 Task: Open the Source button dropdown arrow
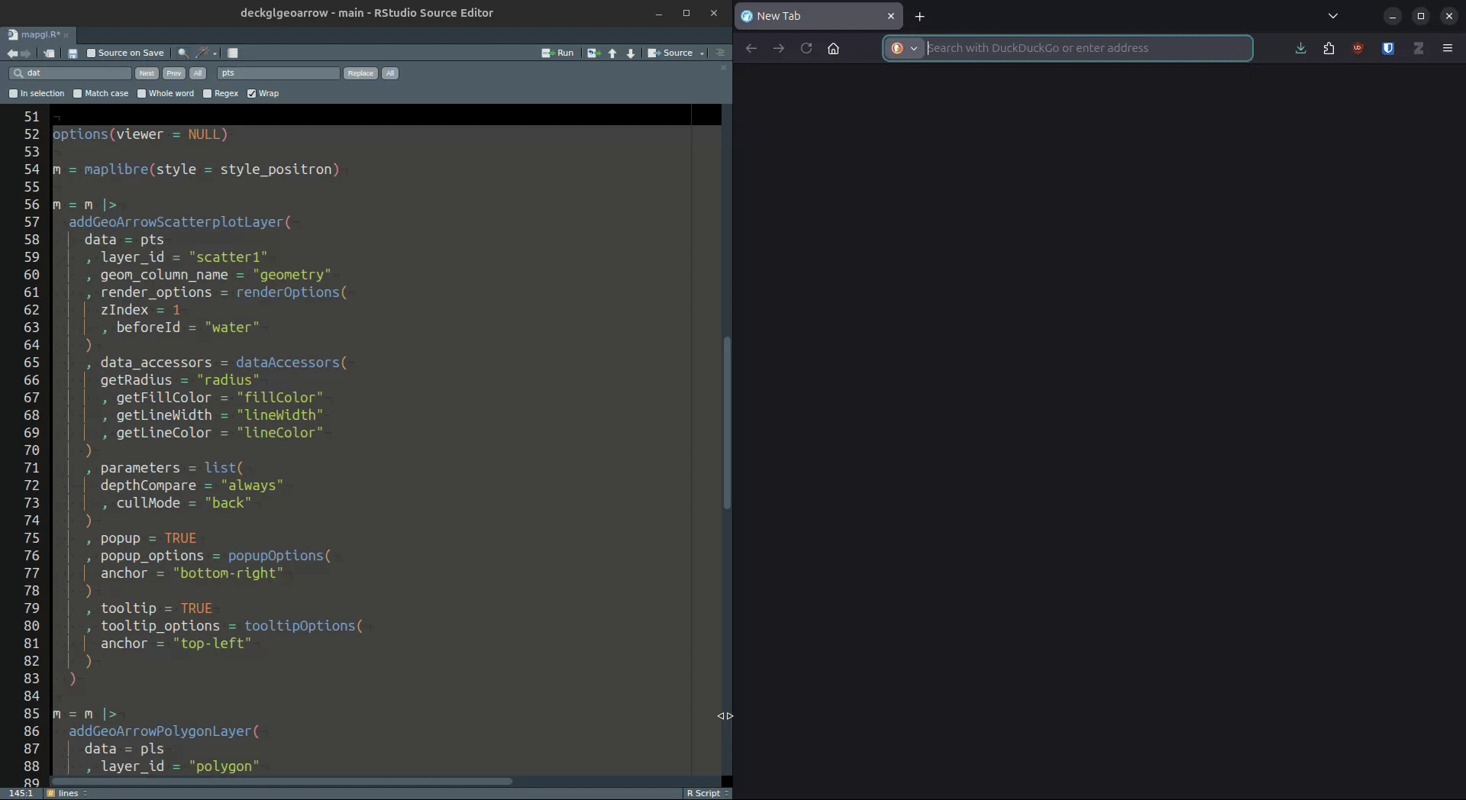coord(702,53)
